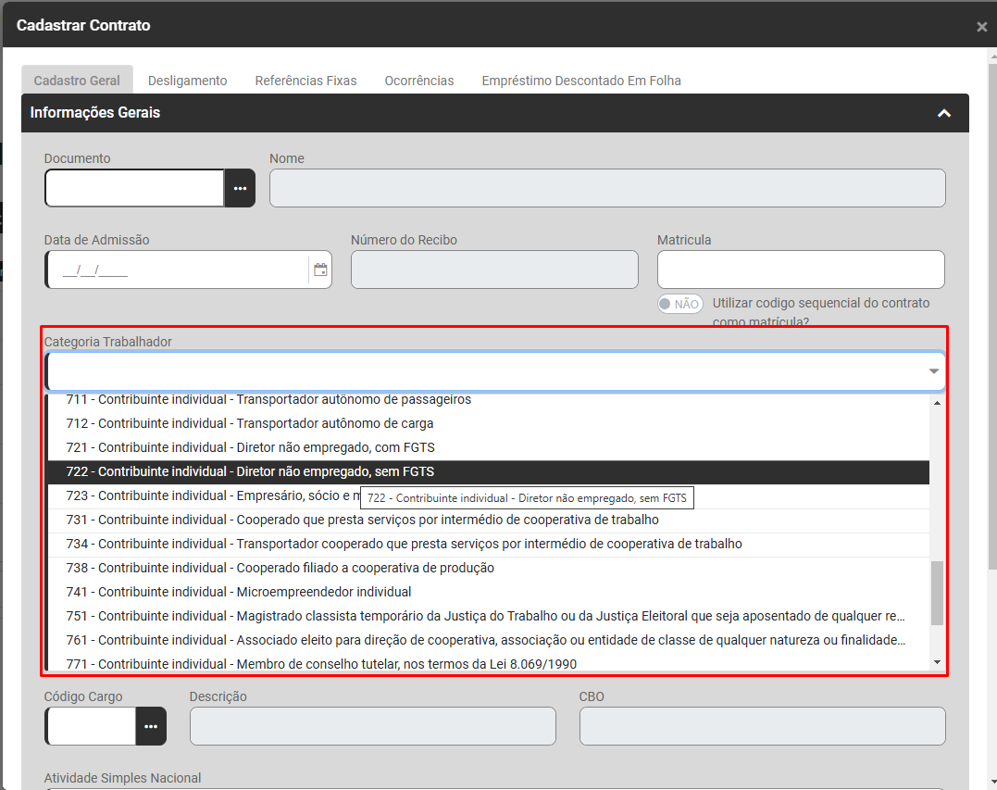Click the Documento lookup ellipsis button
The height and width of the screenshot is (790, 997).
[x=240, y=188]
